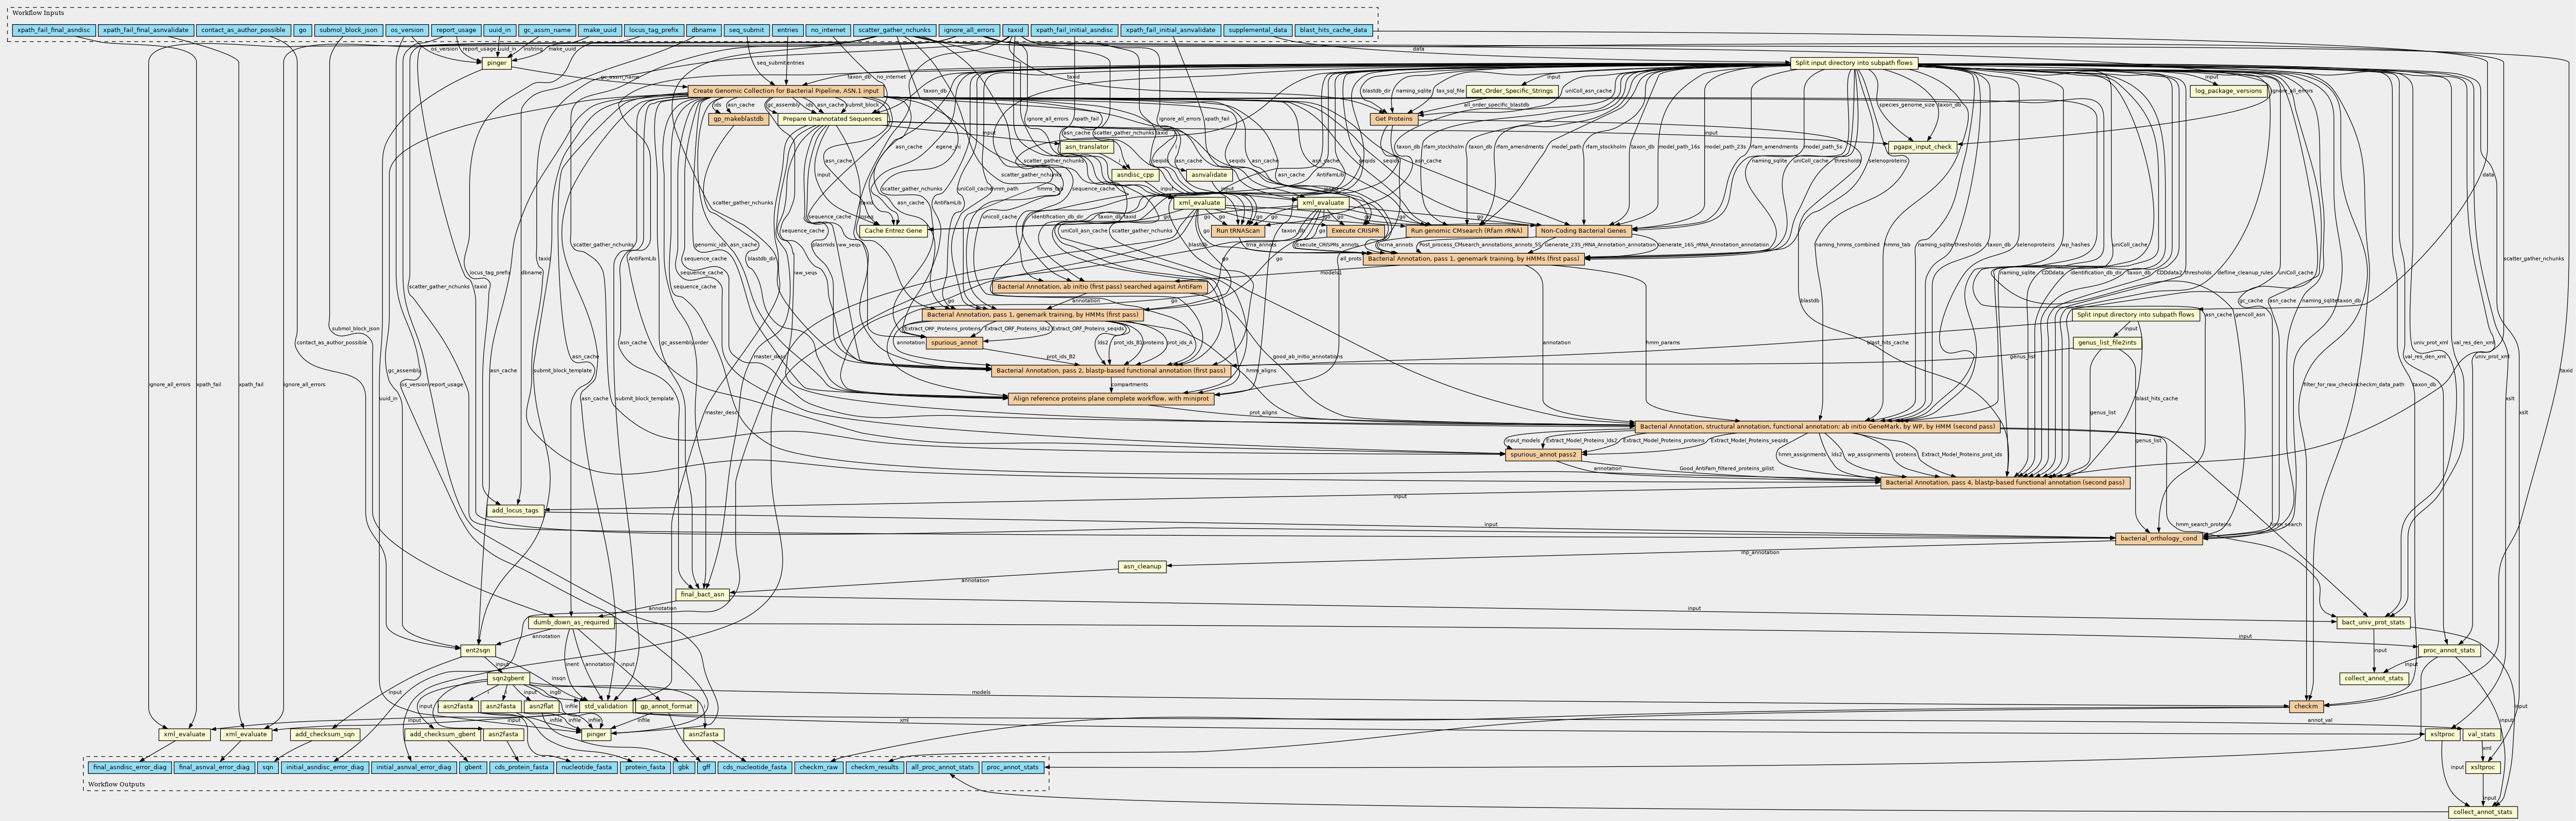Select the add_checksum_gbent node
2576x821 pixels.
(x=442, y=735)
